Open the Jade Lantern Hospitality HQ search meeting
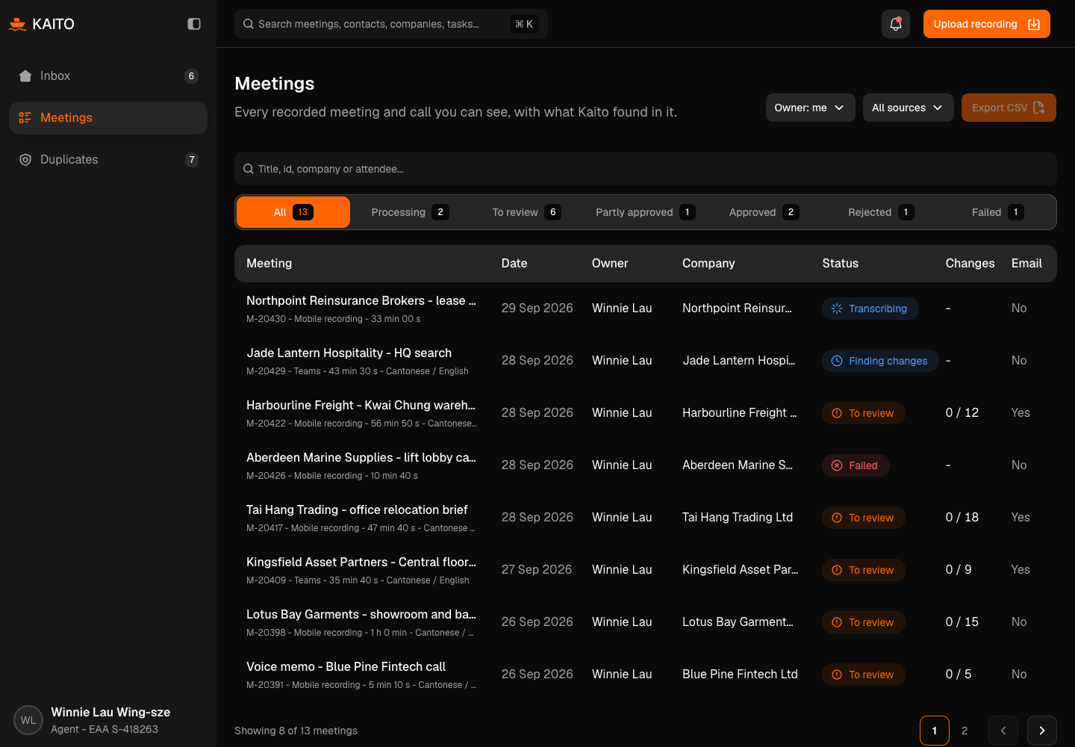 point(646,361)
